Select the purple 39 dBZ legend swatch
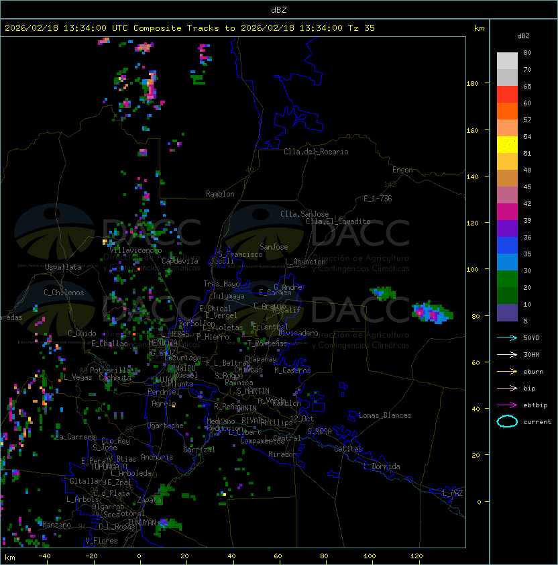Viewport: 558px width, 565px height. click(x=507, y=228)
